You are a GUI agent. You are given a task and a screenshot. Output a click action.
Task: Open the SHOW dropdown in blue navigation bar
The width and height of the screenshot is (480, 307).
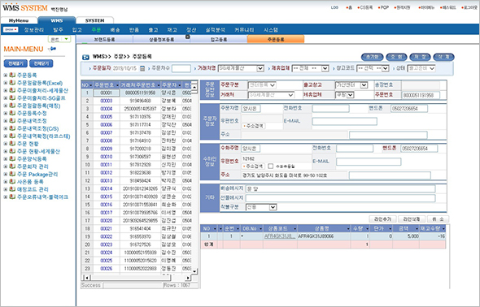click(11, 29)
